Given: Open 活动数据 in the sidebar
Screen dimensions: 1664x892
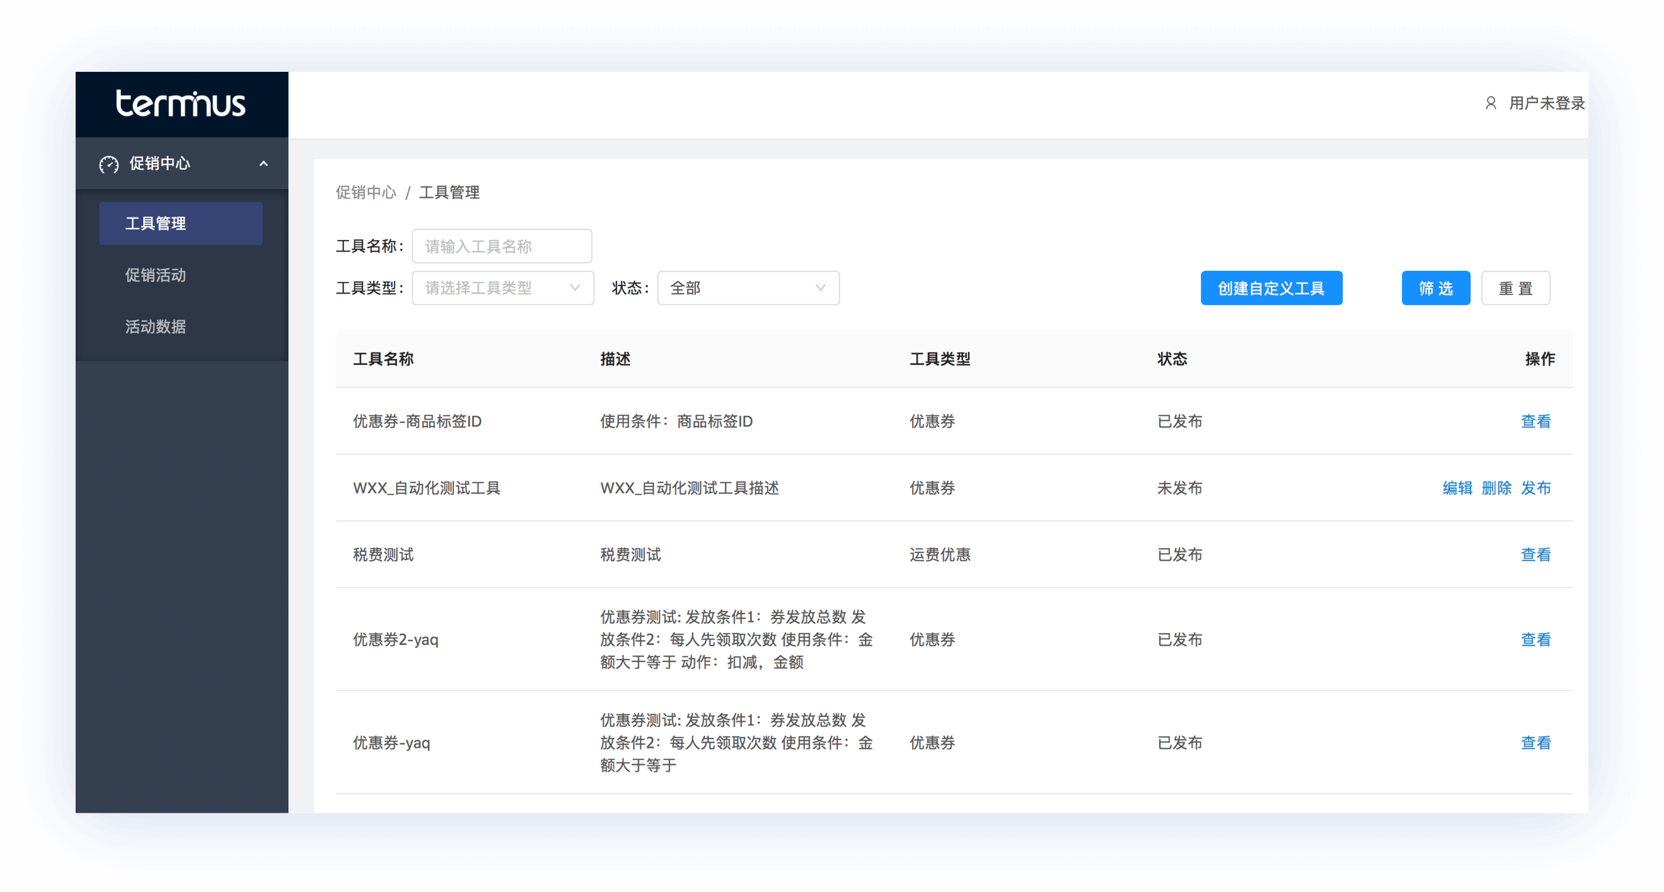Looking at the screenshot, I should [x=156, y=326].
